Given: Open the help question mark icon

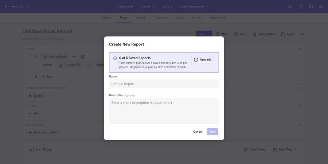Looking at the screenshot, I should (301, 7).
